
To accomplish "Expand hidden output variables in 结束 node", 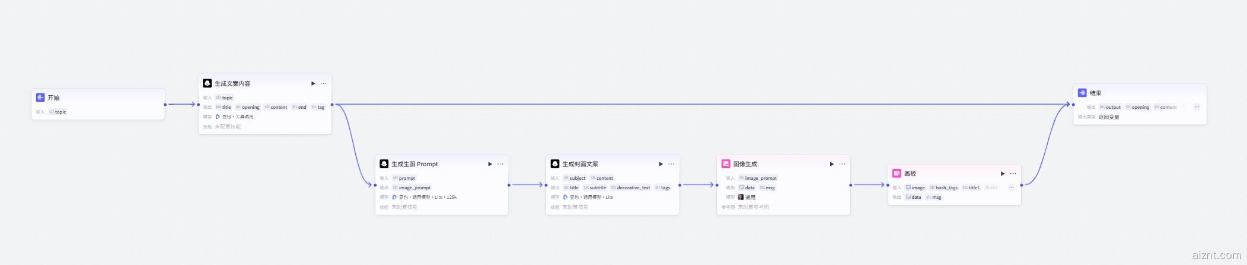I will click(x=1197, y=107).
